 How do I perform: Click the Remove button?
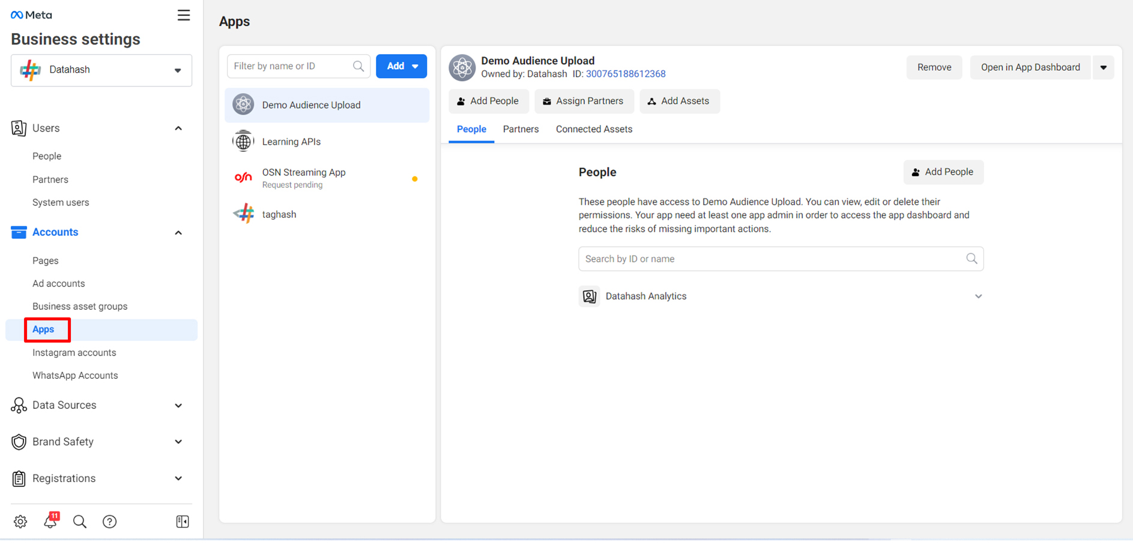point(934,67)
